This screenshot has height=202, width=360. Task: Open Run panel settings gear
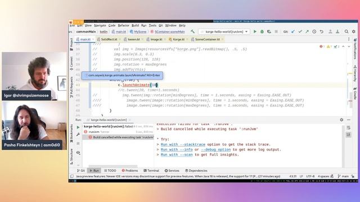341,120
